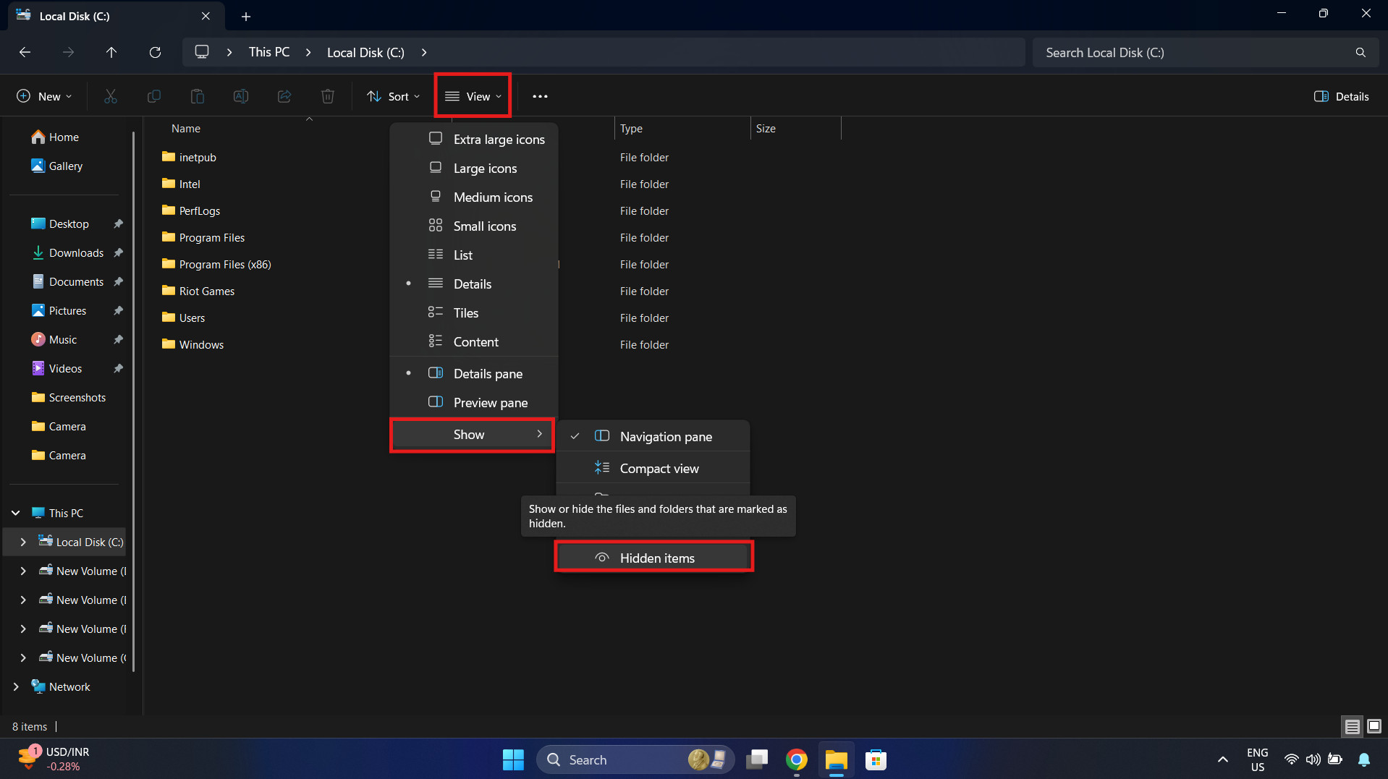Select the Paste icon
Viewport: 1388px width, 779px height.
197,95
